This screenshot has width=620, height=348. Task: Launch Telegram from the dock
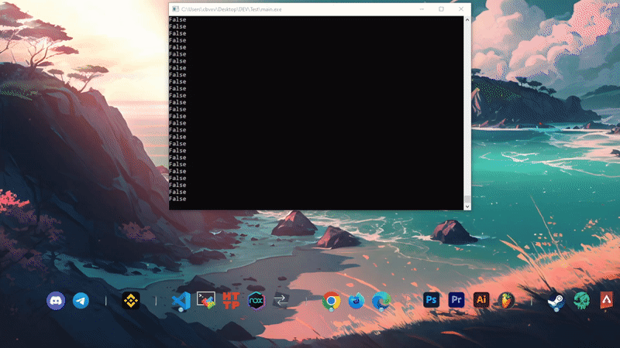(81, 301)
